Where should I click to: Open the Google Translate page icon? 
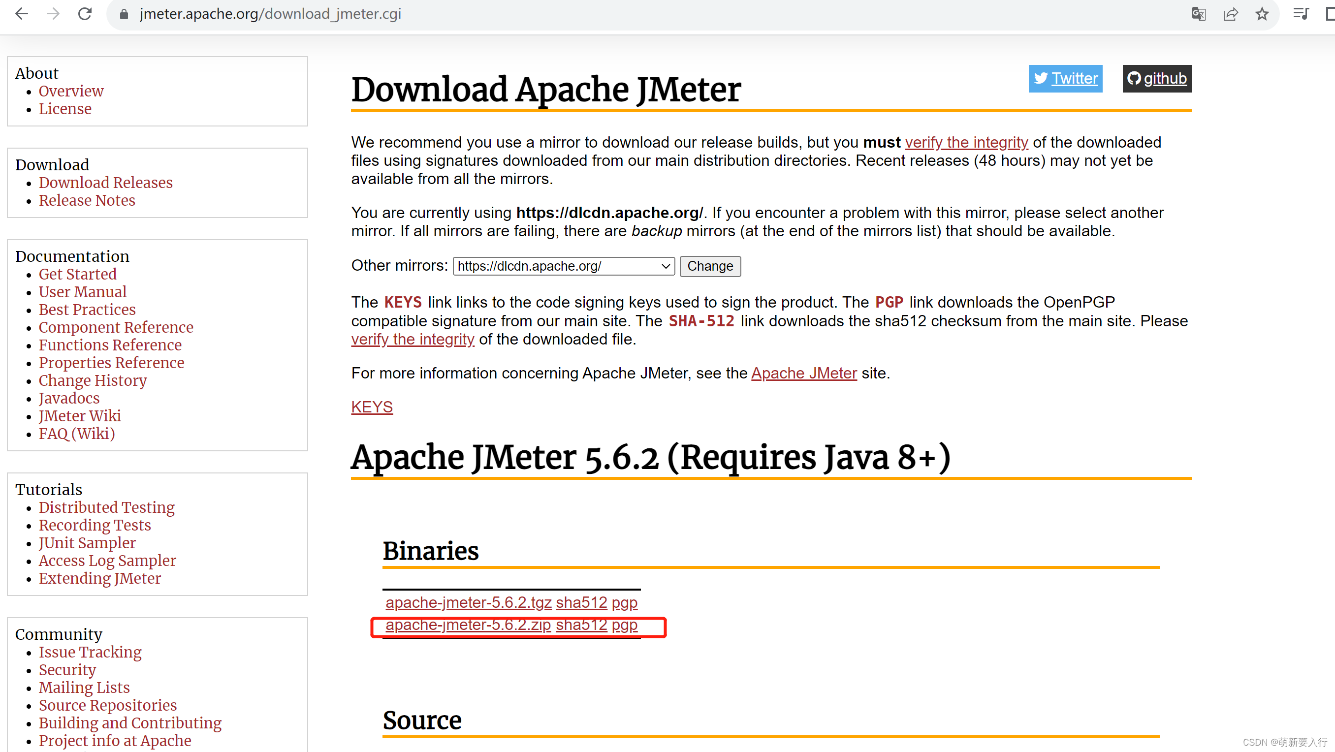click(1198, 14)
